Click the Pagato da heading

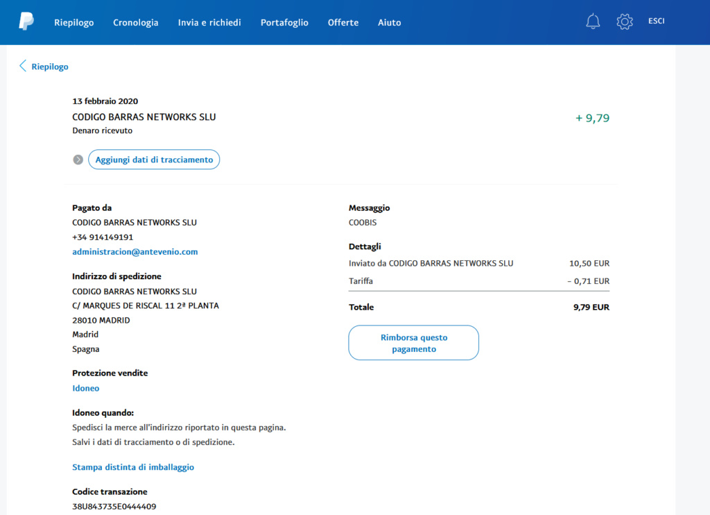click(x=92, y=208)
